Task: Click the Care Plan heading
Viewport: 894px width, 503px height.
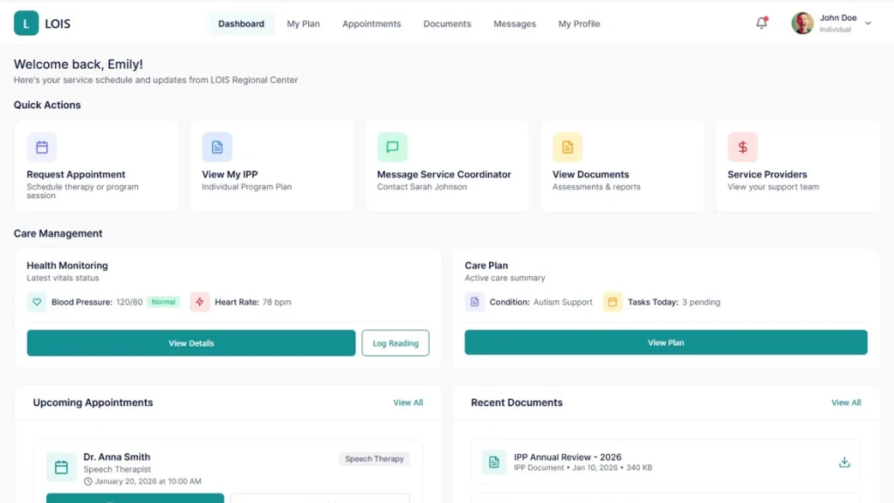Action: [x=486, y=265]
